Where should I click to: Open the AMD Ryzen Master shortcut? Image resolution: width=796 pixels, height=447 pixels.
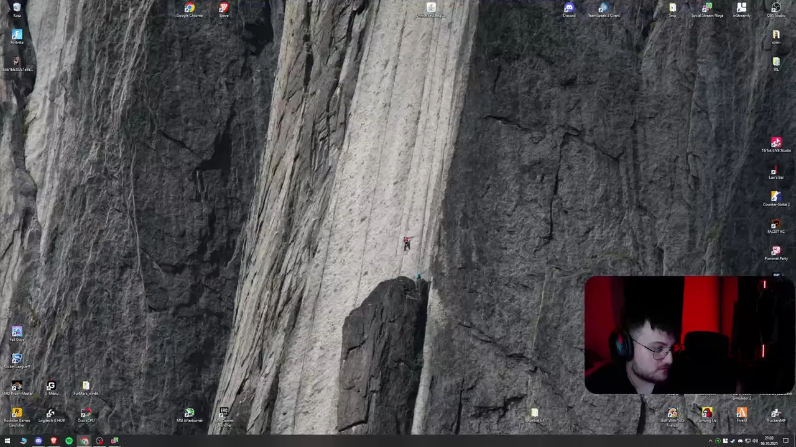(x=17, y=388)
